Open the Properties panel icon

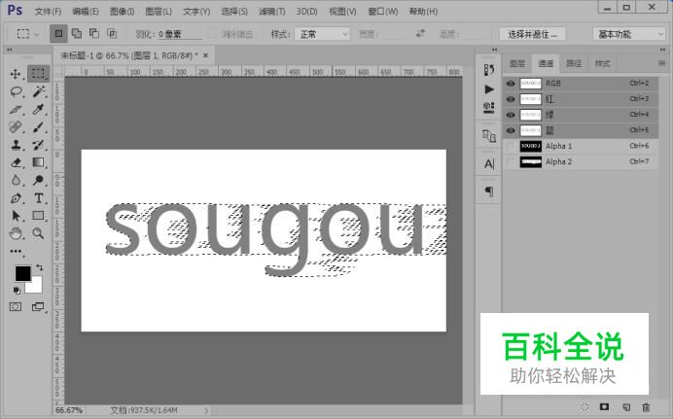(489, 108)
